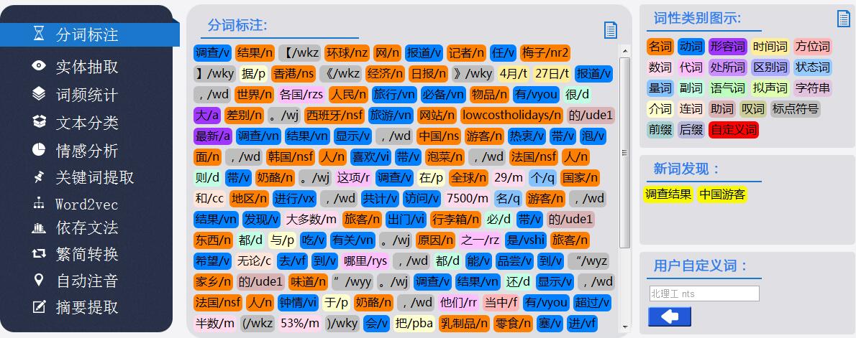This screenshot has height=338, width=856.
Task: Click the red 自定义词 legend swatch
Action: 734,130
